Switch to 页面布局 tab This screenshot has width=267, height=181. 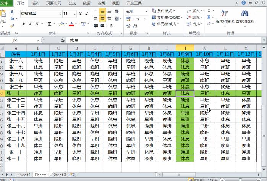(x=53, y=3)
